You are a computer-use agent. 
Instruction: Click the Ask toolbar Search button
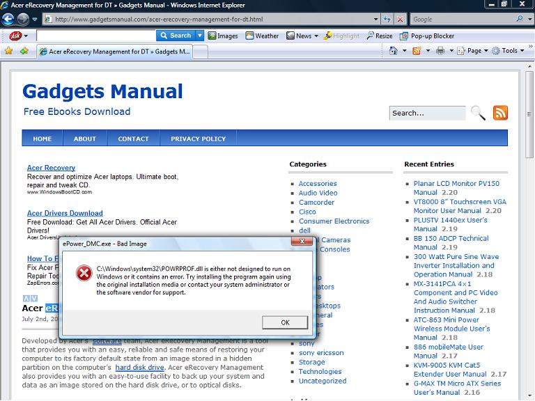(176, 36)
